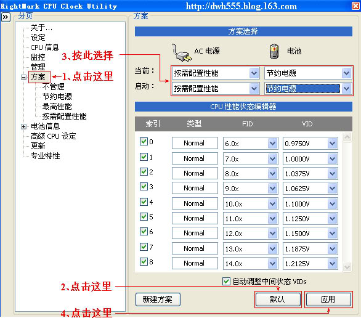Uncheck the index 0 P-state checkbox

[144, 141]
